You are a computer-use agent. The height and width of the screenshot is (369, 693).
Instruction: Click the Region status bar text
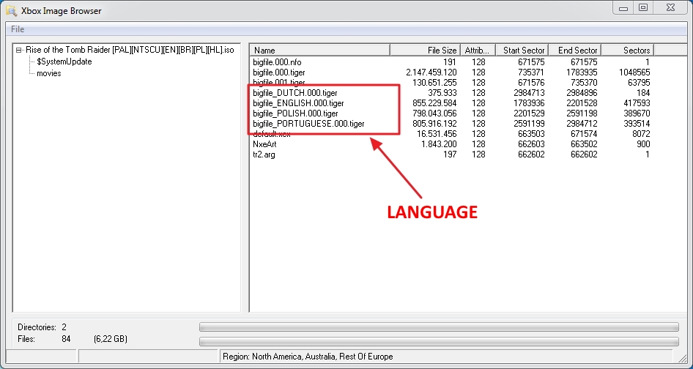click(x=308, y=357)
